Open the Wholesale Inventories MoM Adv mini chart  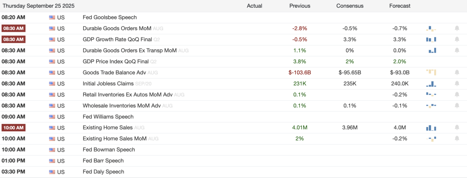point(431,106)
